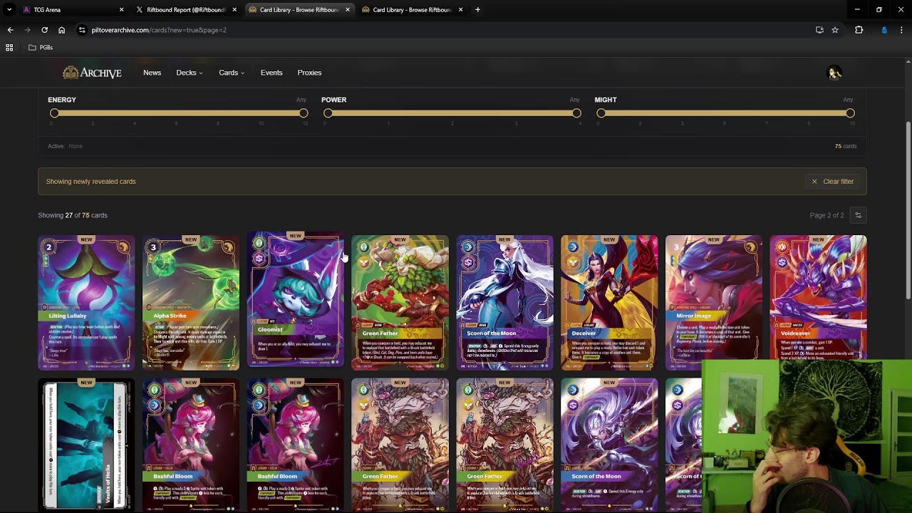This screenshot has height=513, width=912.
Task: Open browser extensions puzzle icon
Action: (859, 30)
